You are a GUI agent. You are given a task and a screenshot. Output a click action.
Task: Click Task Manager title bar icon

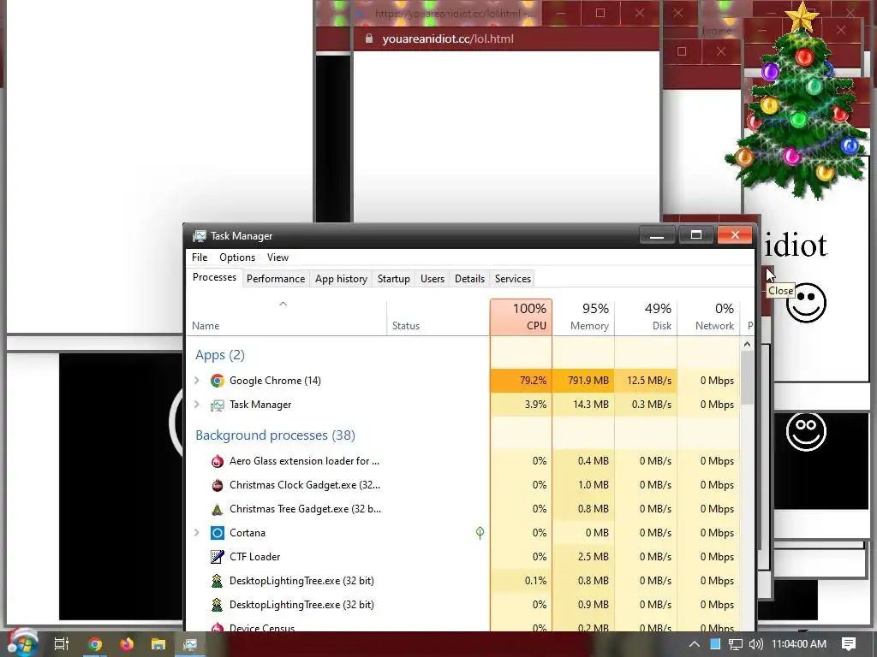[x=199, y=236]
